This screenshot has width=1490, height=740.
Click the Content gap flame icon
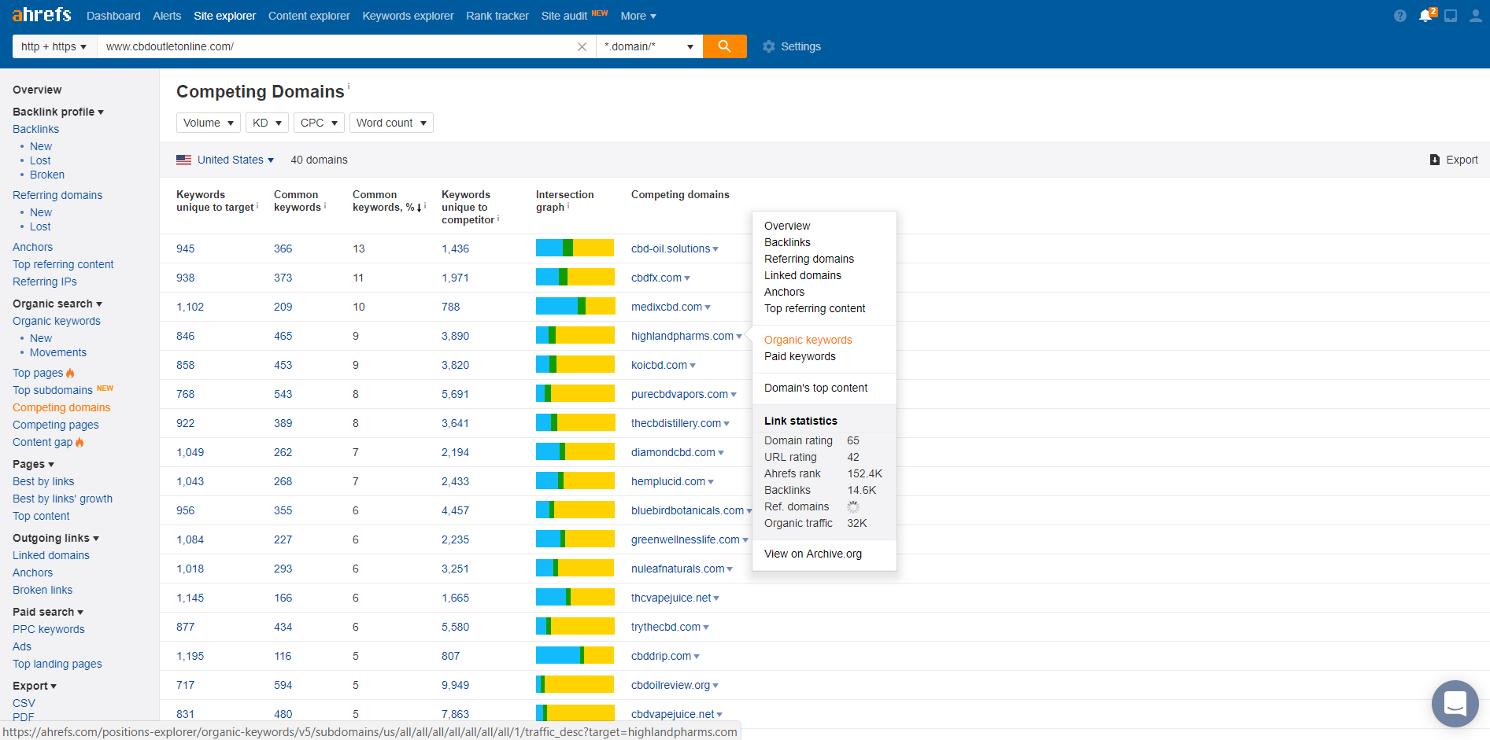point(79,442)
